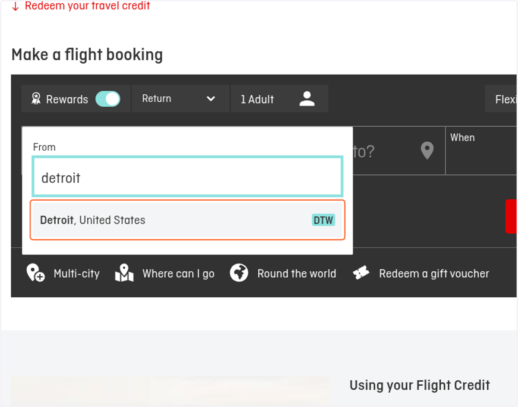This screenshot has width=518, height=407.
Task: Toggle the Rewards switch off
Action: point(107,99)
